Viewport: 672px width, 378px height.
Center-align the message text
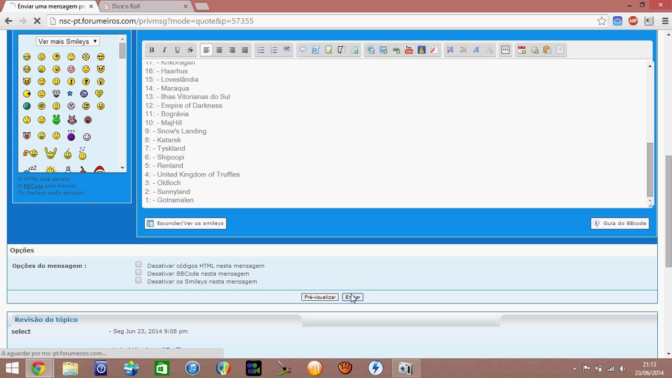[219, 50]
